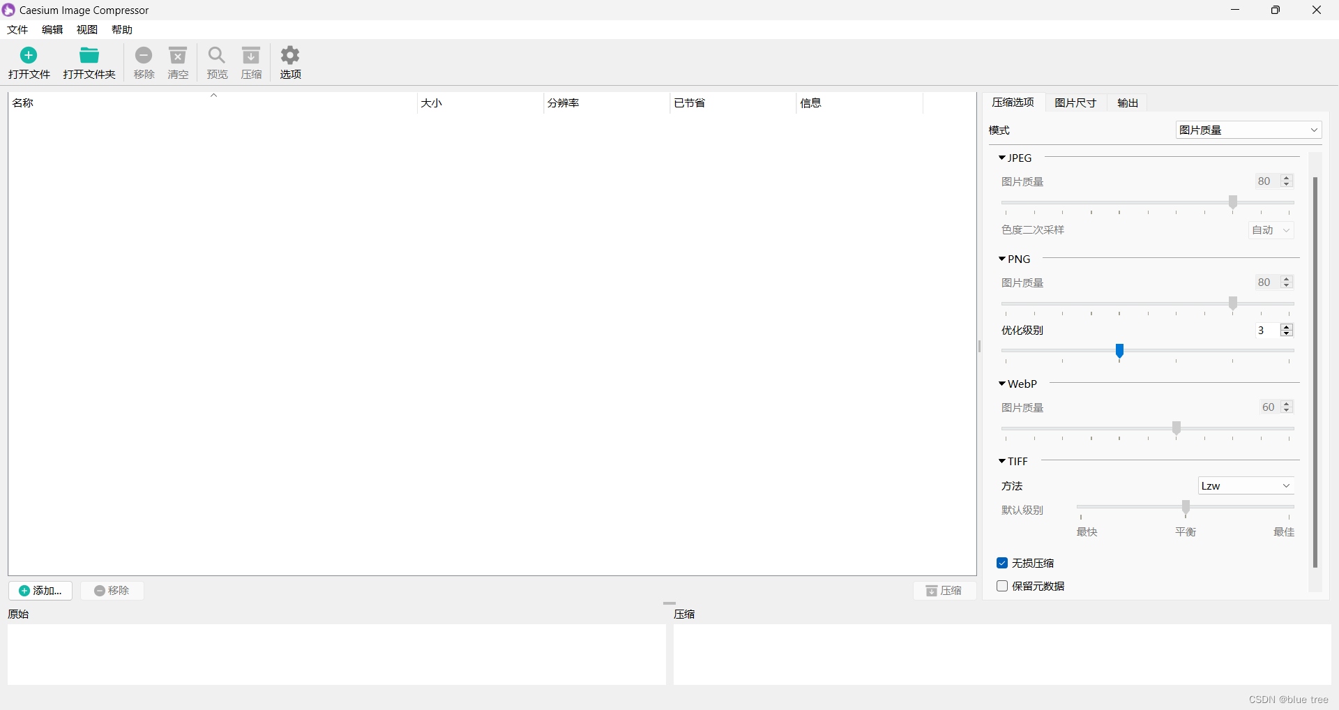Click the 压缩 toolbar icon
1339x710 pixels.
click(x=251, y=55)
